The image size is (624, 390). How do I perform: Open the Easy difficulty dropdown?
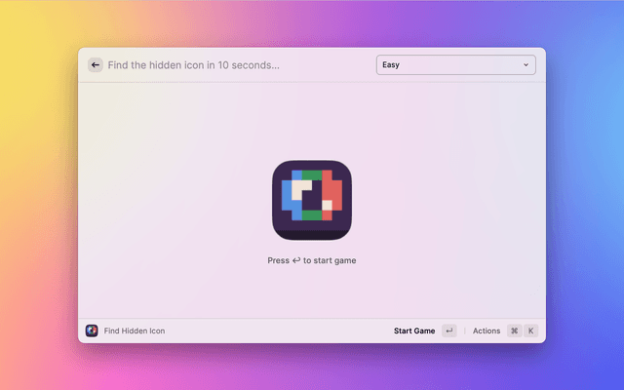point(455,65)
